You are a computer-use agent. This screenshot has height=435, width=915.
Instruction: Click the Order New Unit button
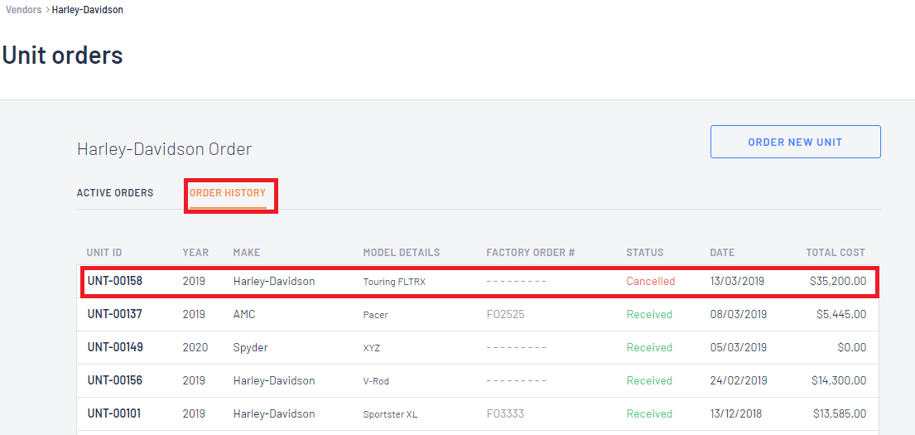pos(795,142)
